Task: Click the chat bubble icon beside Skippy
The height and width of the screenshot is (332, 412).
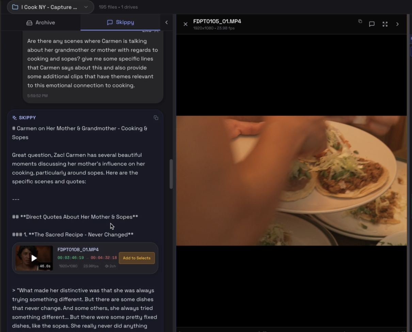Action: [110, 22]
